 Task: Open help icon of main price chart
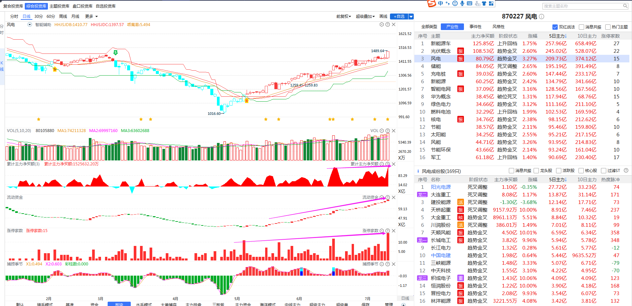(x=388, y=24)
